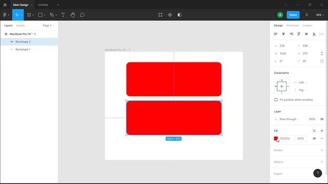328x184 pixels.
Task: Switch to the Inspect tab
Action: click(x=307, y=26)
